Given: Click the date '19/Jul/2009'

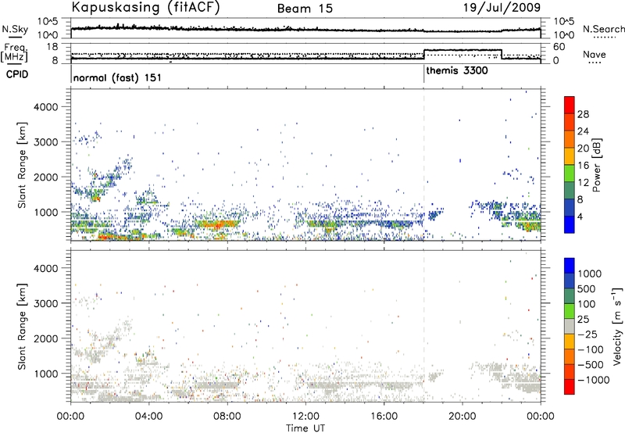Looking at the screenshot, I should [x=502, y=7].
